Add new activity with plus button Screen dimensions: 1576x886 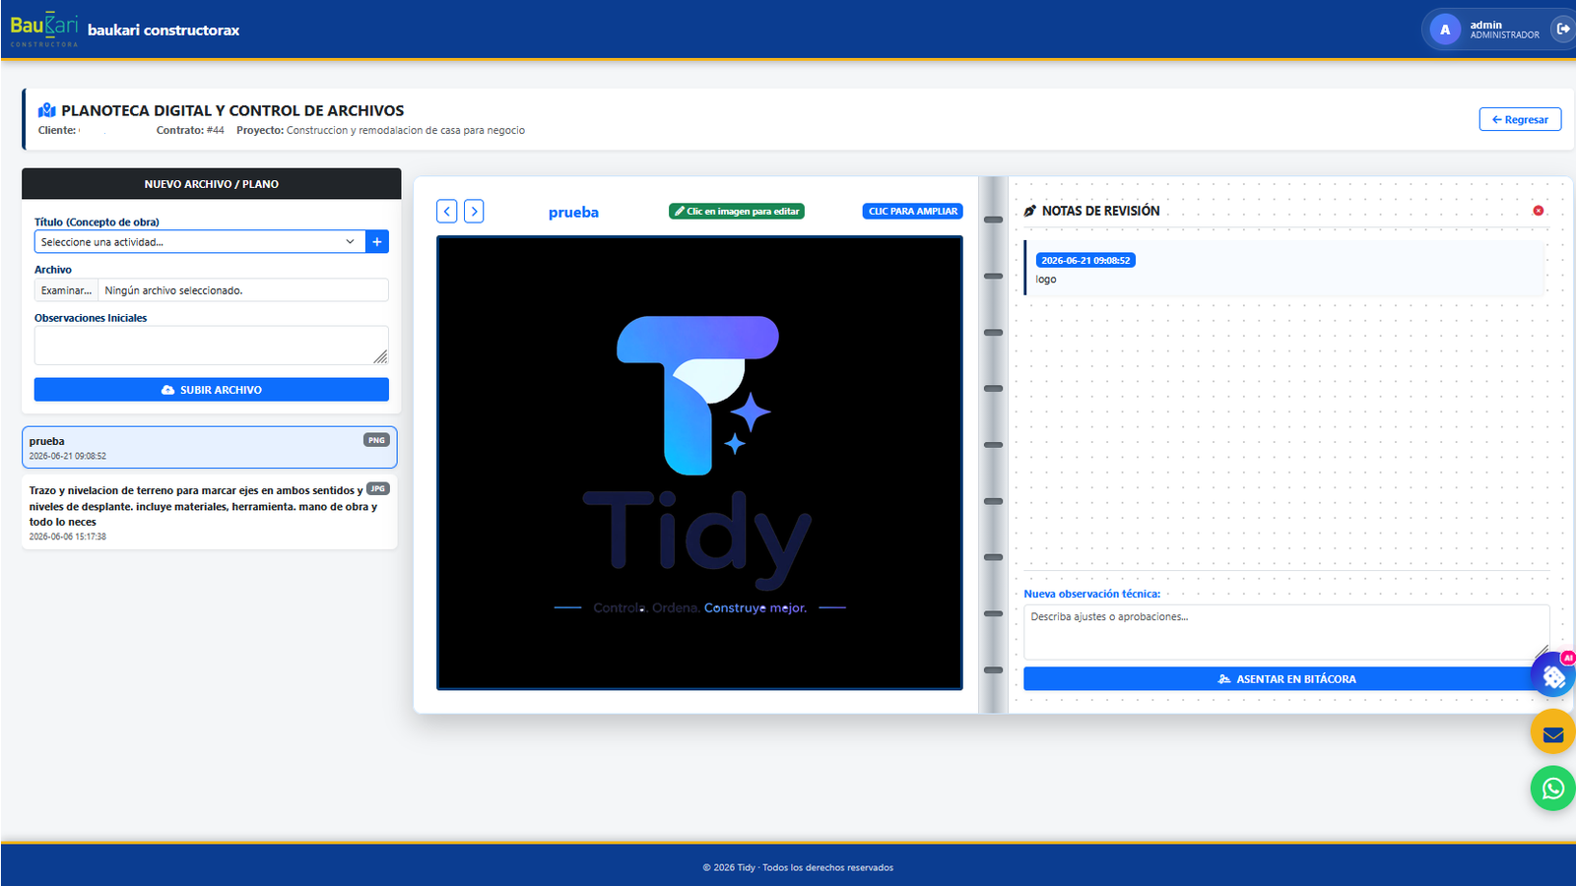[x=377, y=241]
